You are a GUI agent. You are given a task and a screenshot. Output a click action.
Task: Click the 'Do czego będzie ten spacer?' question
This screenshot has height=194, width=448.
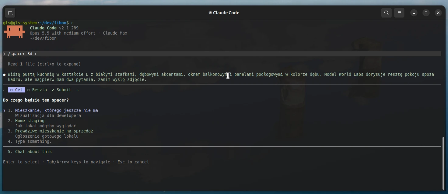[x=36, y=100]
